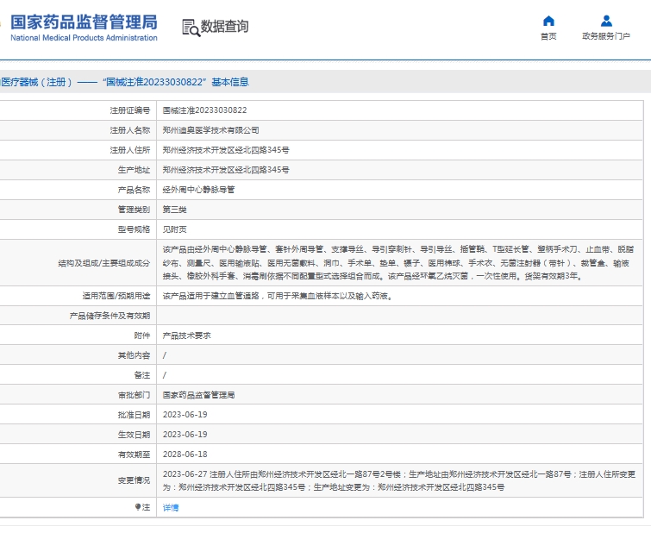Open the 政务服务门户 user icon
The height and width of the screenshot is (533, 651).
click(x=606, y=21)
